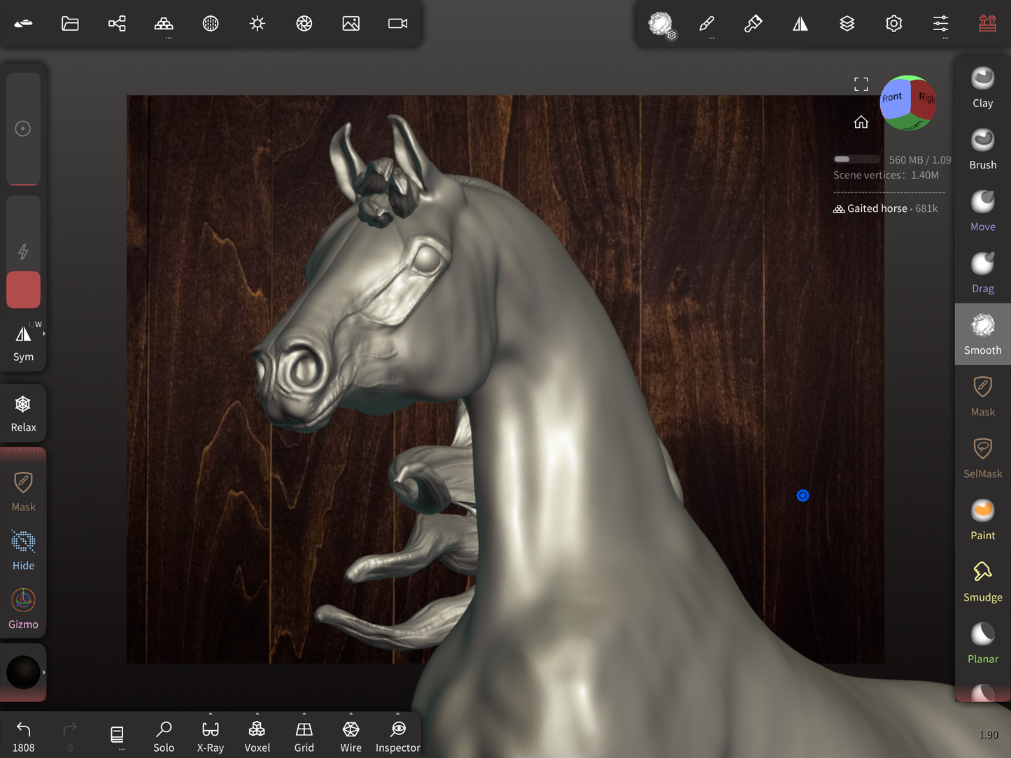Expand material options arrow beside black sphere
The height and width of the screenshot is (758, 1011).
click(44, 673)
